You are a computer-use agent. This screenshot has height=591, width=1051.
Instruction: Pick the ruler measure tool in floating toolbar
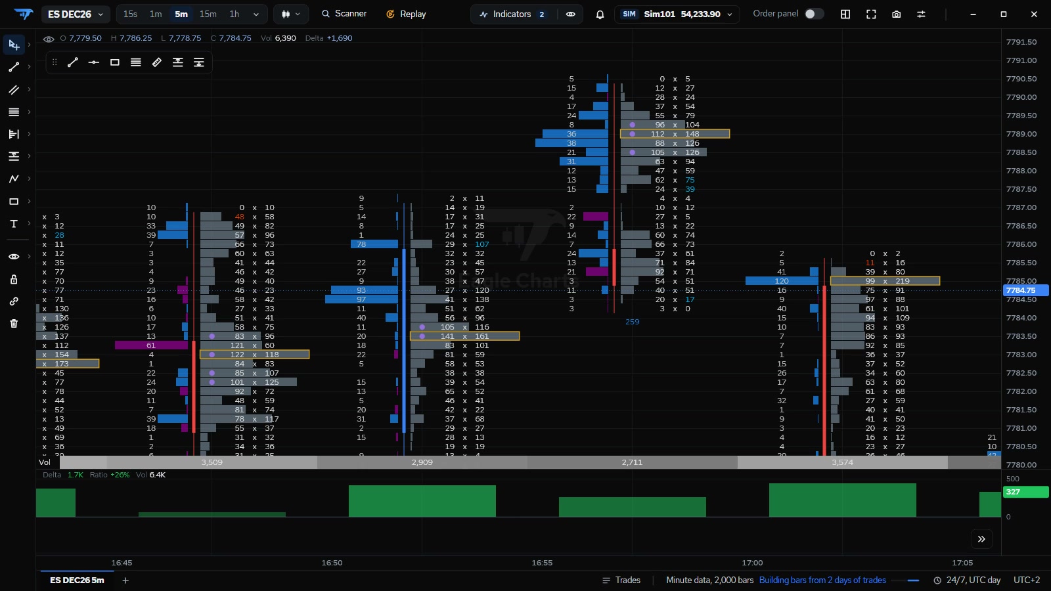157,62
